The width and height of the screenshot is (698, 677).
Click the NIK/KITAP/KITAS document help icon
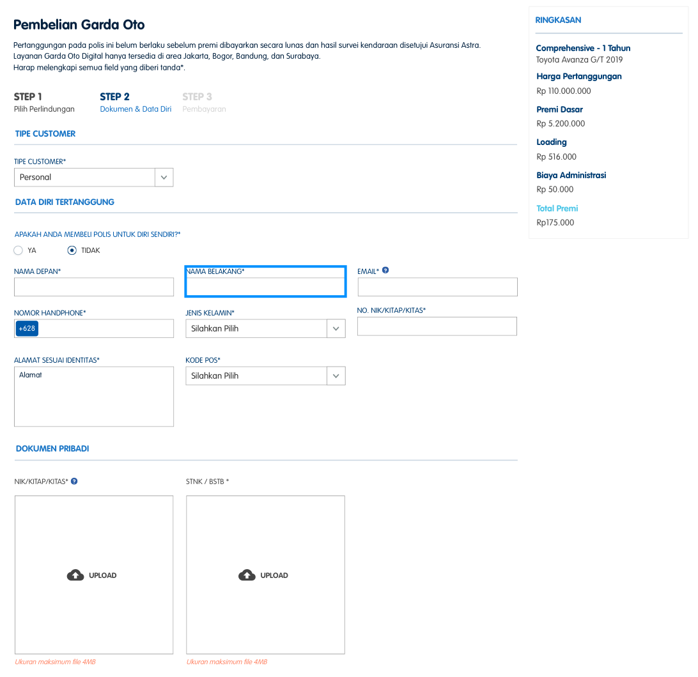(x=74, y=481)
